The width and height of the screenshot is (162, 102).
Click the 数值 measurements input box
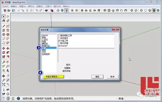141,99
